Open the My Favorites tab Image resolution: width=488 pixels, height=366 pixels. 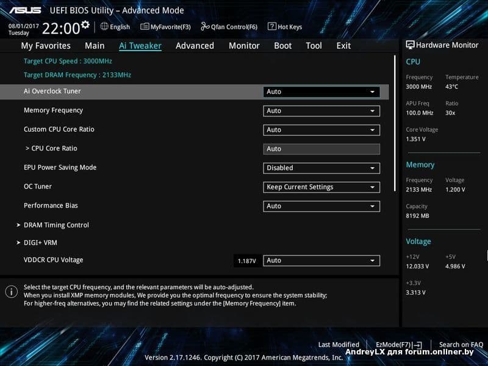(x=46, y=46)
